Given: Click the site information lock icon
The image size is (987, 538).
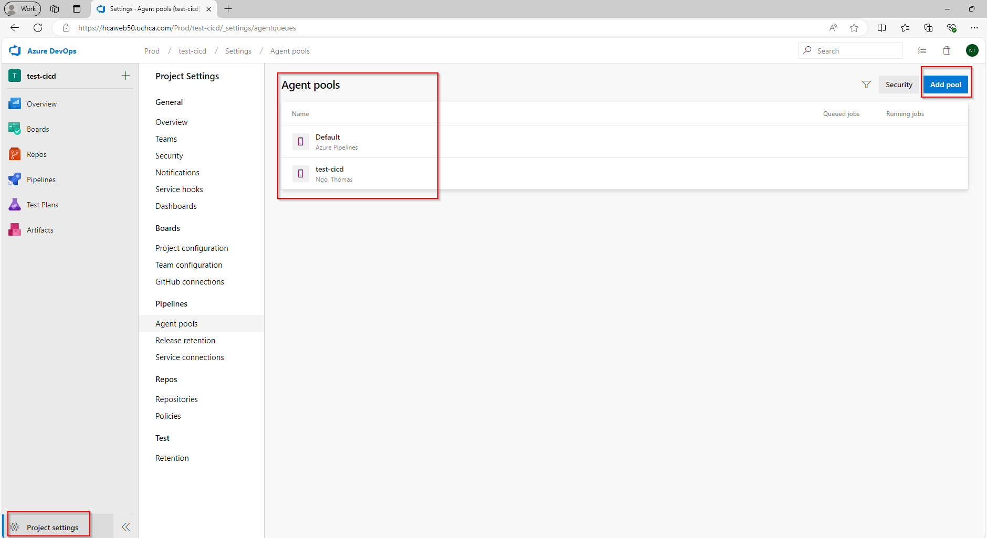Looking at the screenshot, I should click(66, 28).
